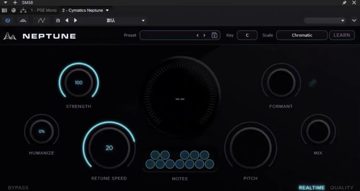
Task: Click the Strength knob showing 100
Action: (x=79, y=83)
